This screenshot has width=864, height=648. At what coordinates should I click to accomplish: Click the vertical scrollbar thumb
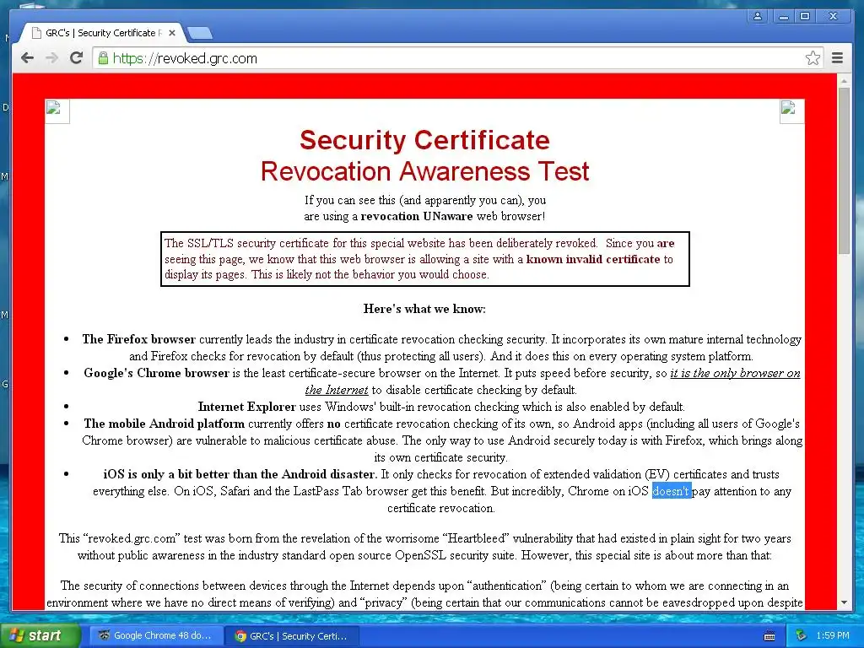pos(844,170)
